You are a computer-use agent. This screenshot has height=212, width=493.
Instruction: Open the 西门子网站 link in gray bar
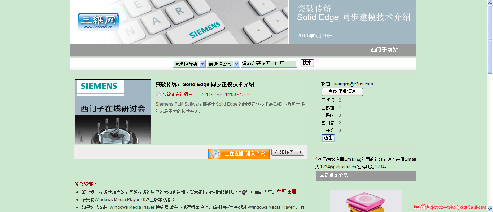[x=384, y=50]
